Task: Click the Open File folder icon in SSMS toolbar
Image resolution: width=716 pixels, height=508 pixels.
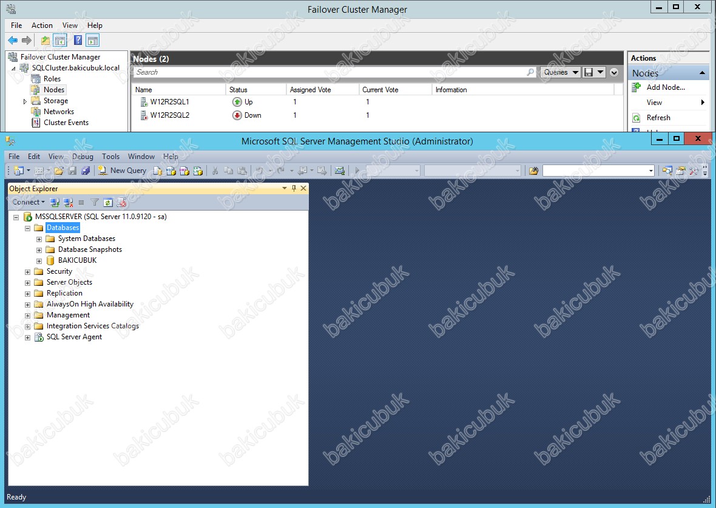Action: click(x=59, y=171)
